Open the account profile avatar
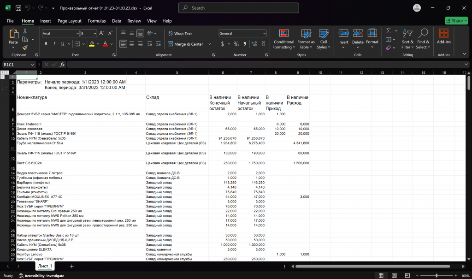This screenshot has width=472, height=279. point(417,8)
